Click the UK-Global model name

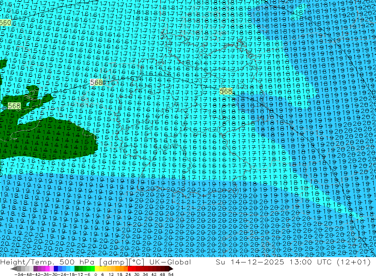170,262
